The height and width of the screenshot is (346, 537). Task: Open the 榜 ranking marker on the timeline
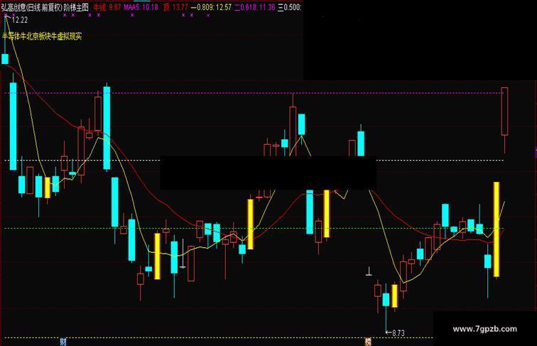368,342
